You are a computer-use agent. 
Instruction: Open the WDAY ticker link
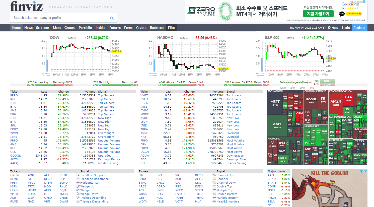click(x=143, y=201)
